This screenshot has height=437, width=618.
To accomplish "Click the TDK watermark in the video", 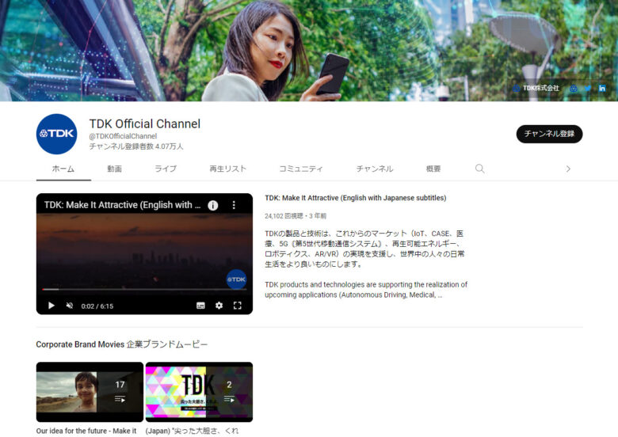I will pyautogui.click(x=236, y=279).
